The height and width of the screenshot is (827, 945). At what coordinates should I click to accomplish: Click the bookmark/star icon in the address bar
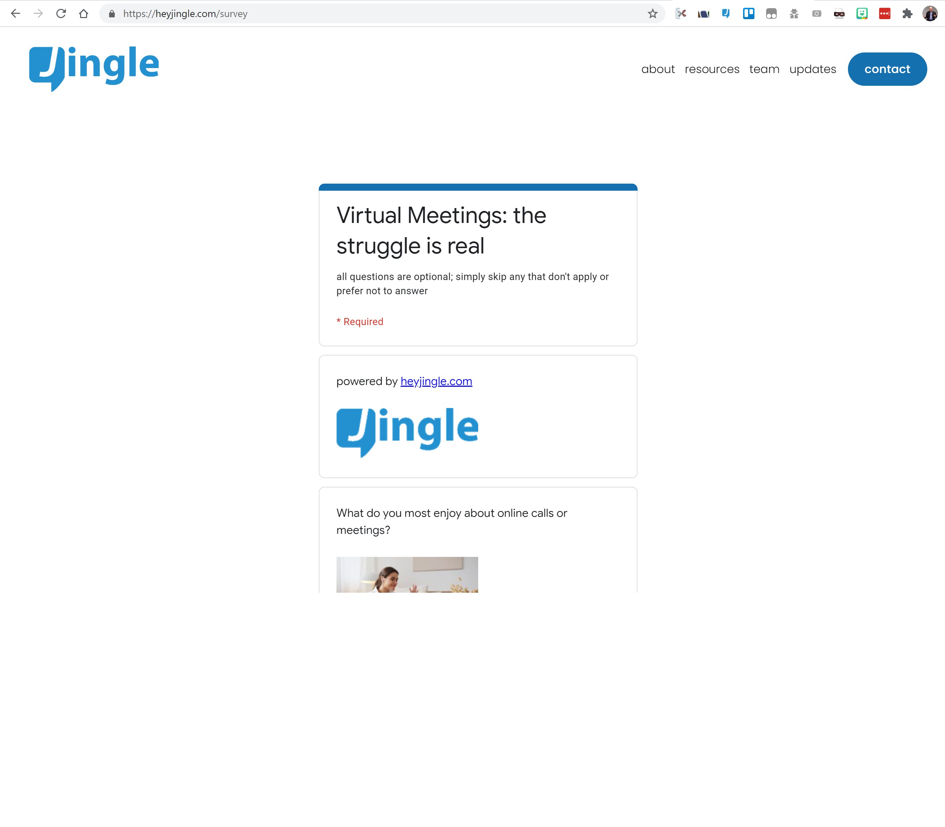tap(652, 14)
